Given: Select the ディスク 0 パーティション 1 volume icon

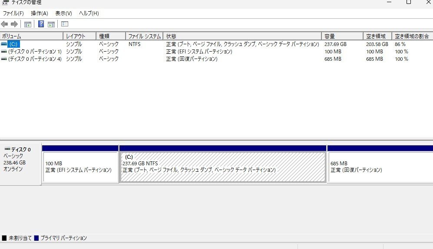Looking at the screenshot, I should 4,52.
